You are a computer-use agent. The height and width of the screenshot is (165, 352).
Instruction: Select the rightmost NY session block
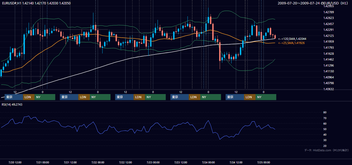(266, 97)
